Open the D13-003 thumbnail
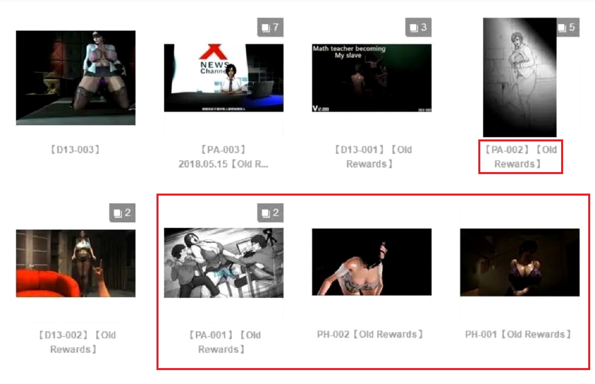The width and height of the screenshot is (595, 384). click(x=76, y=78)
